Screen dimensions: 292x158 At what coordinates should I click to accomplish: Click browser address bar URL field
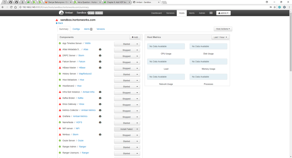pyautogui.click(x=144, y=7)
